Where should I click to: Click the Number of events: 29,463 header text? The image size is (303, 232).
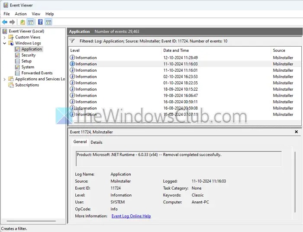pos(117,32)
